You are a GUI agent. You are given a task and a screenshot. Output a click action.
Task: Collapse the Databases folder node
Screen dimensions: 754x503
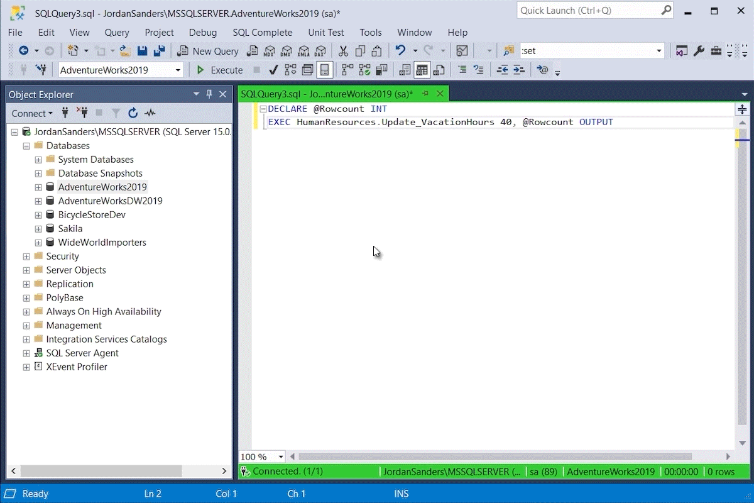pyautogui.click(x=26, y=146)
